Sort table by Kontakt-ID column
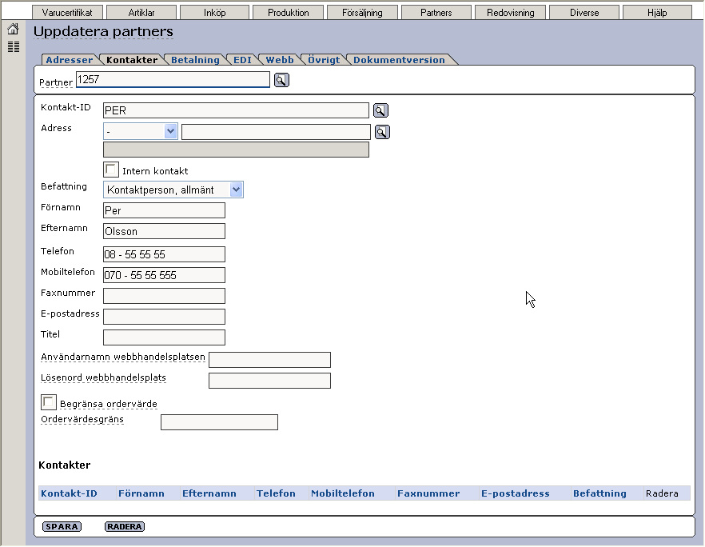The height and width of the screenshot is (547, 705). click(x=69, y=493)
